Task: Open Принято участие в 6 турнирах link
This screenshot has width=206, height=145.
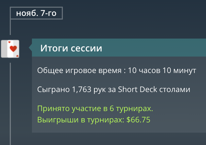Action: pos(95,108)
